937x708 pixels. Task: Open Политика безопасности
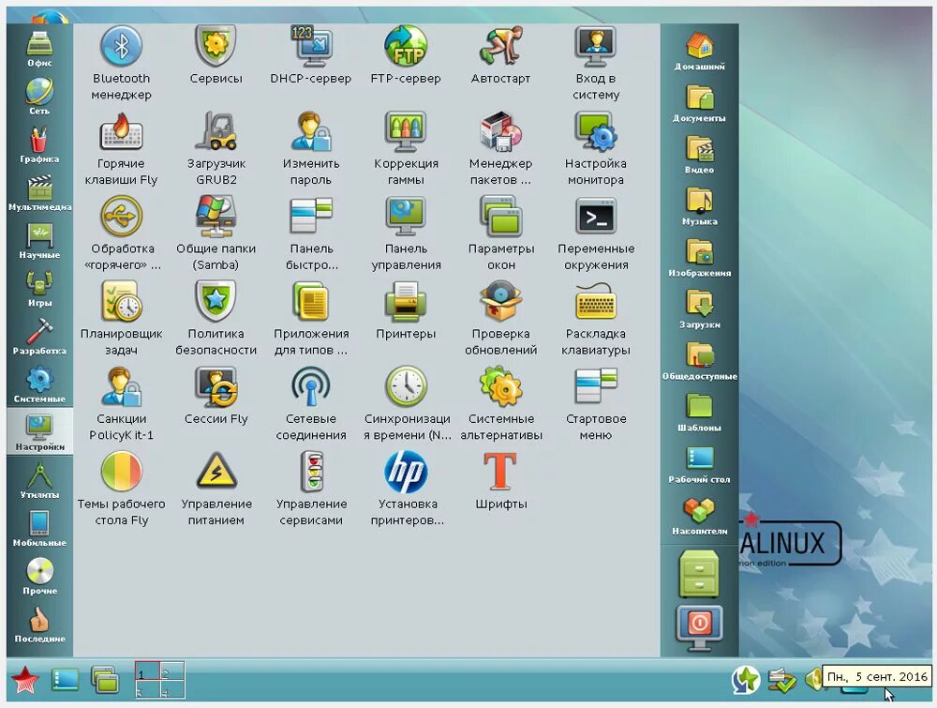click(216, 319)
